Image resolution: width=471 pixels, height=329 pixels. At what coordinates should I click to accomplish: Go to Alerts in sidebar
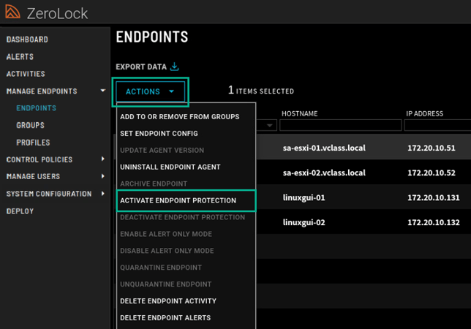tap(20, 56)
